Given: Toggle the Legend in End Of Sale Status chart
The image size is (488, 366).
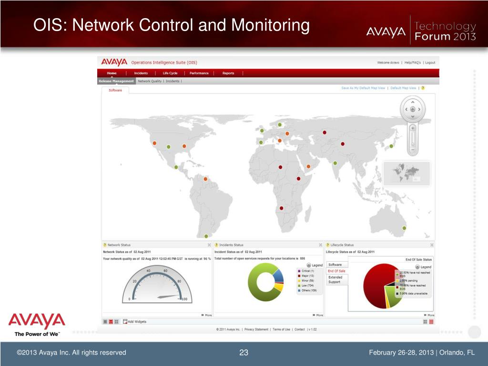Looking at the screenshot, I should (x=424, y=267).
